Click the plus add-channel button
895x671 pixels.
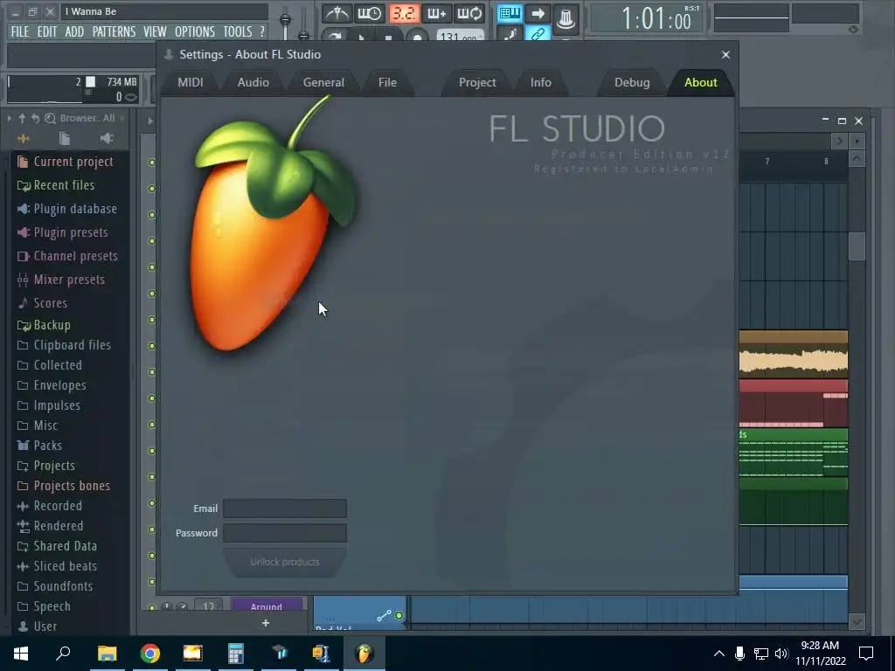(266, 623)
